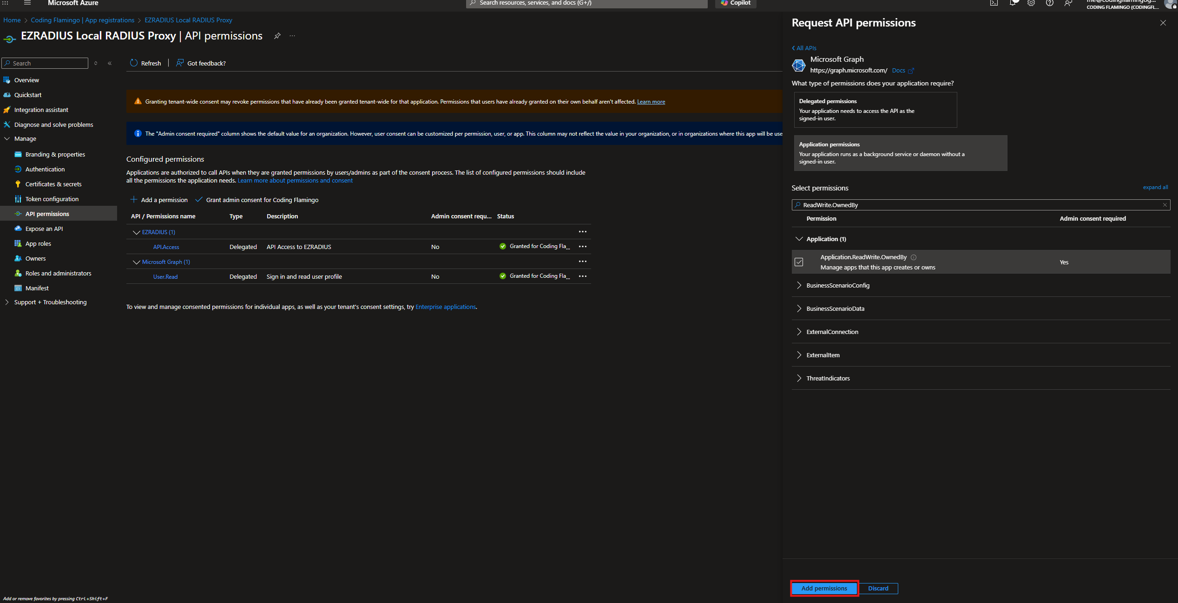The width and height of the screenshot is (1178, 603).
Task: Open the Enterprise applications link
Action: click(446, 307)
